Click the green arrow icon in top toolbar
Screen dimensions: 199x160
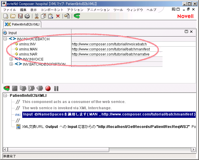(x=77, y=16)
